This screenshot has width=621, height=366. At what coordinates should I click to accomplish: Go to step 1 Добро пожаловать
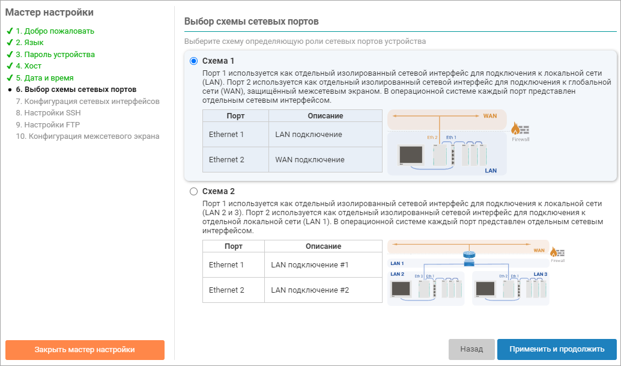tap(55, 31)
